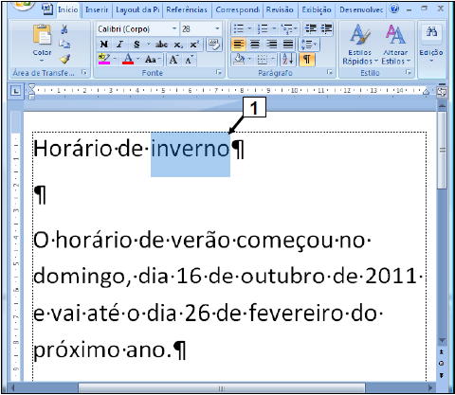Open multilevel list dropdown

coord(296,29)
